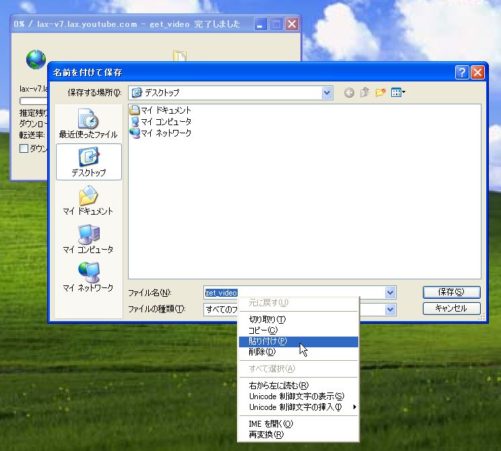Click the 保存(S) button
The width and height of the screenshot is (501, 451).
[451, 292]
